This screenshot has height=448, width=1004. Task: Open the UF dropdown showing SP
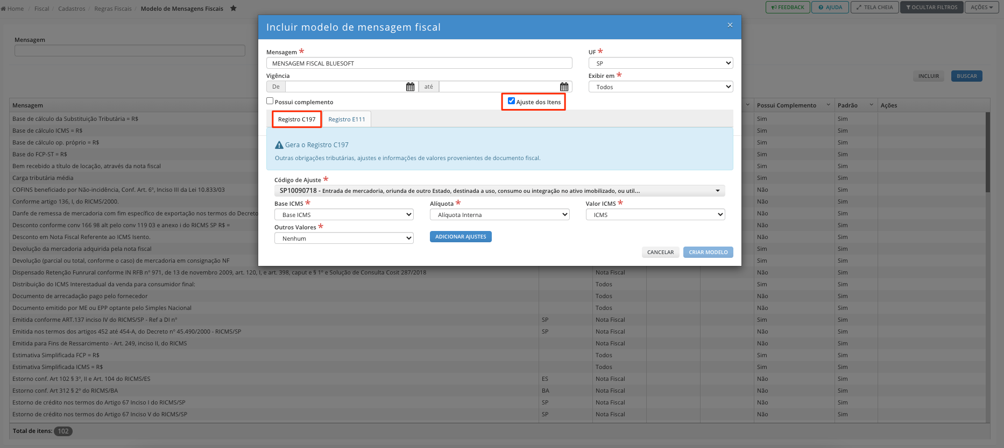(661, 63)
